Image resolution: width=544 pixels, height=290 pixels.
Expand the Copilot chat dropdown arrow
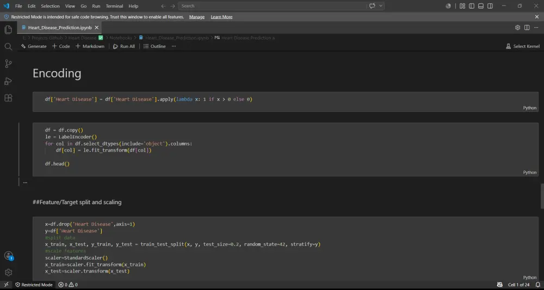[381, 6]
